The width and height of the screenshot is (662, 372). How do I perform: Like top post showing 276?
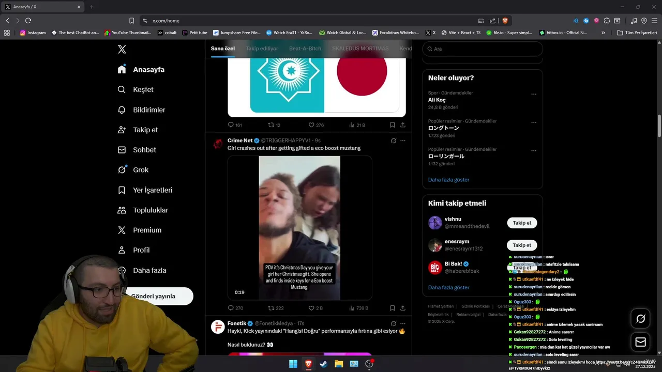pyautogui.click(x=316, y=125)
